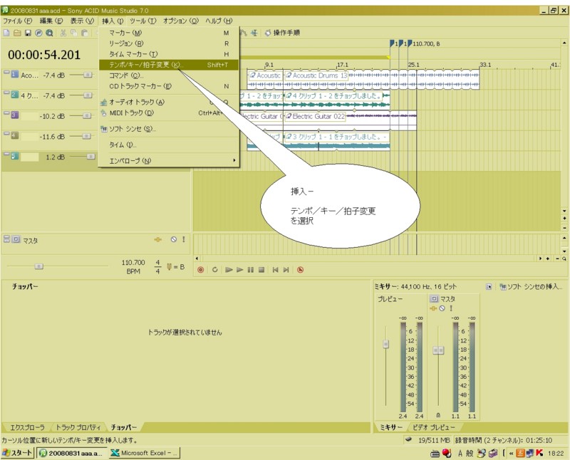This screenshot has width=570, height=460.
Task: Minimize track 4 in the track list
Action: click(6, 134)
